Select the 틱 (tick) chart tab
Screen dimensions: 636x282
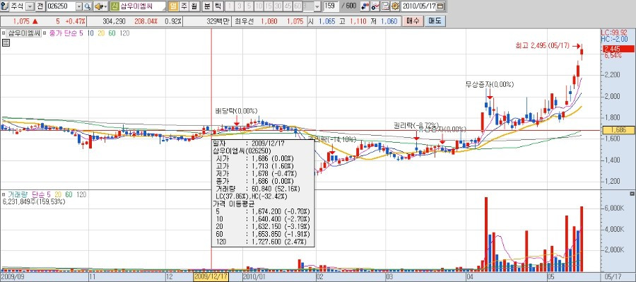217,6
